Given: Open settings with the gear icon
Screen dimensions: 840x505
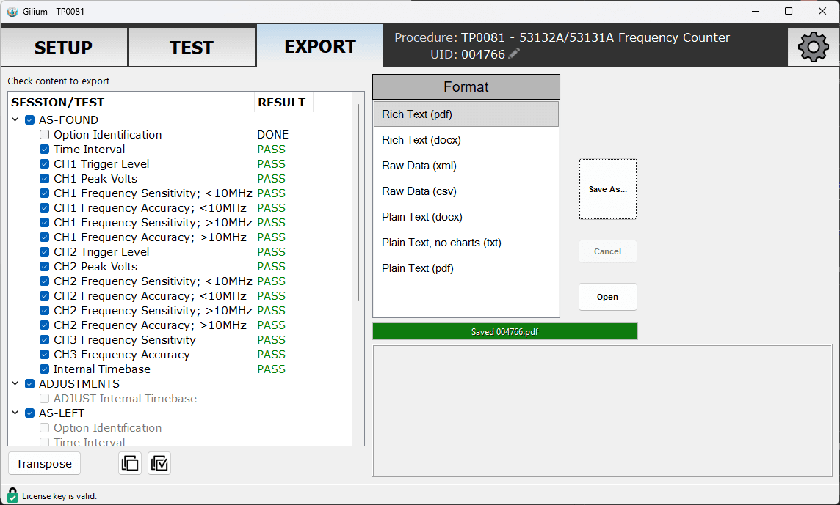Looking at the screenshot, I should [x=814, y=47].
